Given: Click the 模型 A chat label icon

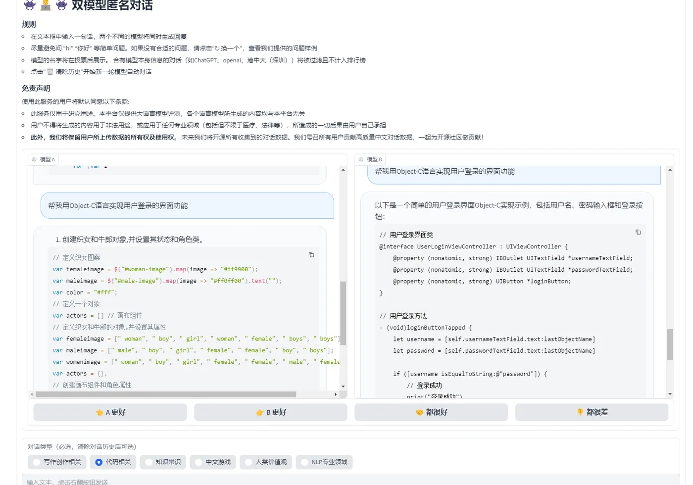Looking at the screenshot, I should pos(34,159).
